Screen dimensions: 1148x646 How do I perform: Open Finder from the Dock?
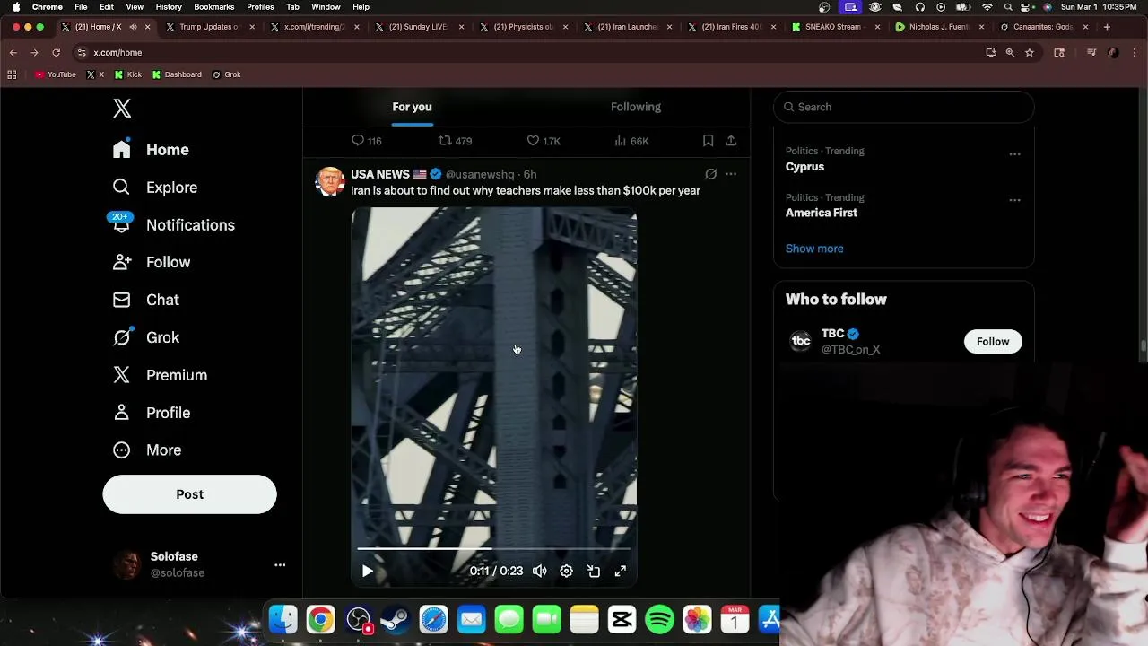[x=283, y=619]
